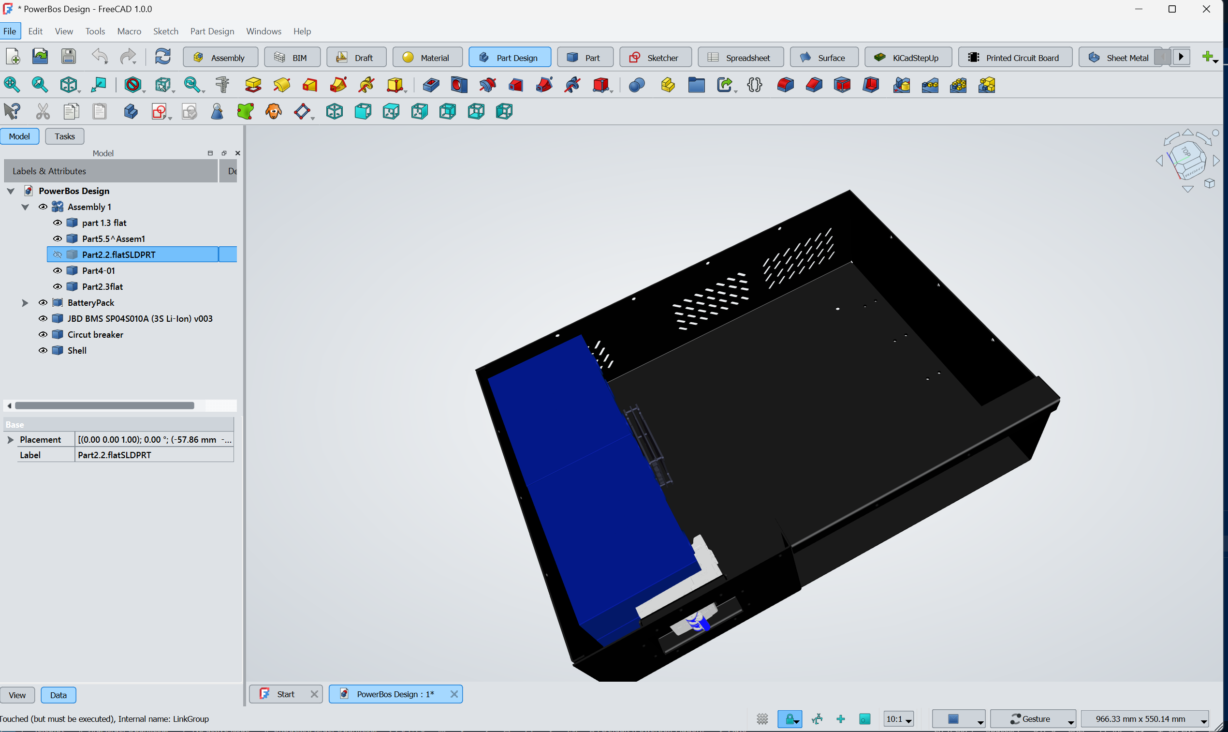Click the Revolution tool icon

[282, 85]
